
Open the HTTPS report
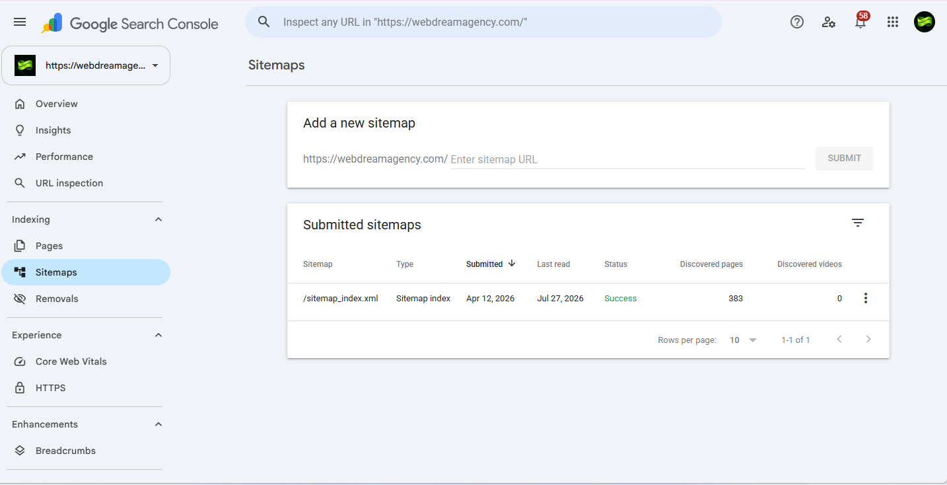86,388
